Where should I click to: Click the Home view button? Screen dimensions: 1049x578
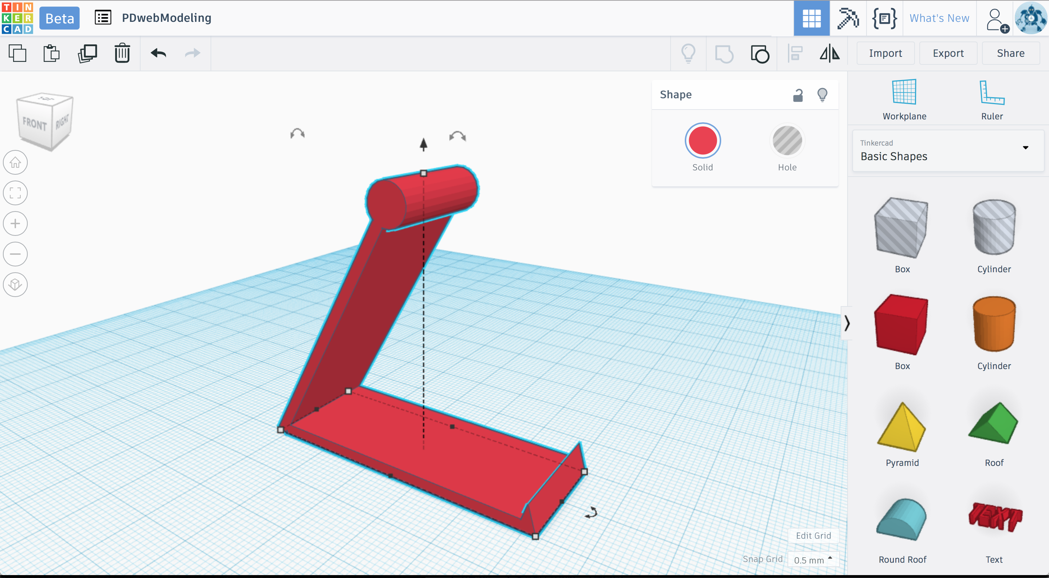click(x=15, y=162)
